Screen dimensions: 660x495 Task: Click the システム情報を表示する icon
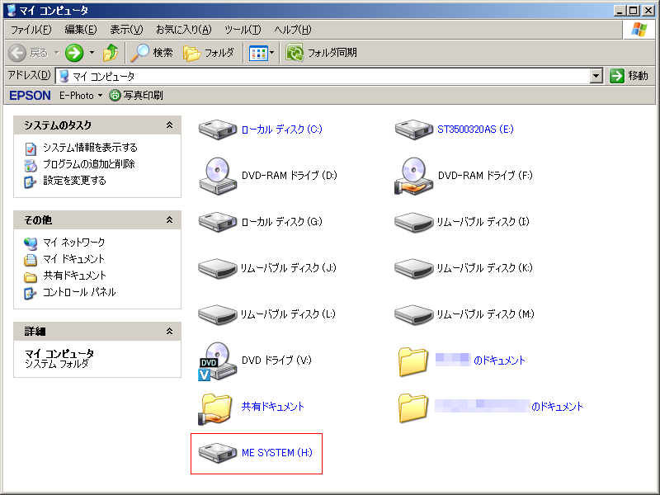click(x=30, y=148)
